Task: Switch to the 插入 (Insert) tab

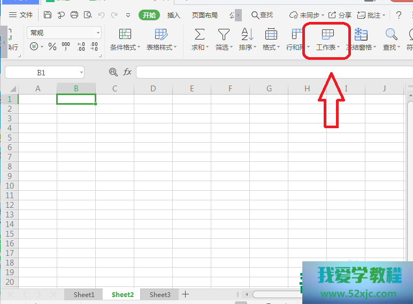Action: pos(173,15)
